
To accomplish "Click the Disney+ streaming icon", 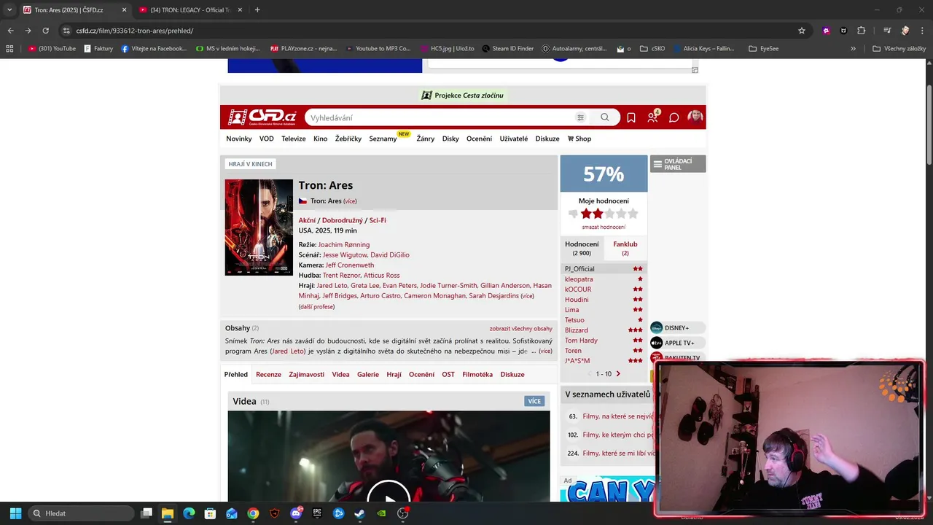I will 657,328.
